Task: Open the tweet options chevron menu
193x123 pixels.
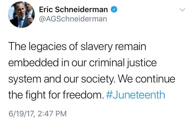Action: (x=182, y=10)
